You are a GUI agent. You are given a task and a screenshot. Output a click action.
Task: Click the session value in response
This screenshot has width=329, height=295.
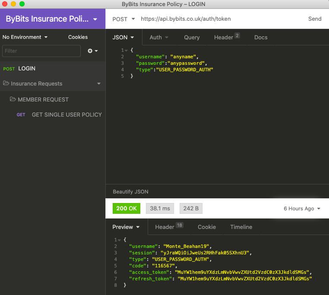coord(205,253)
